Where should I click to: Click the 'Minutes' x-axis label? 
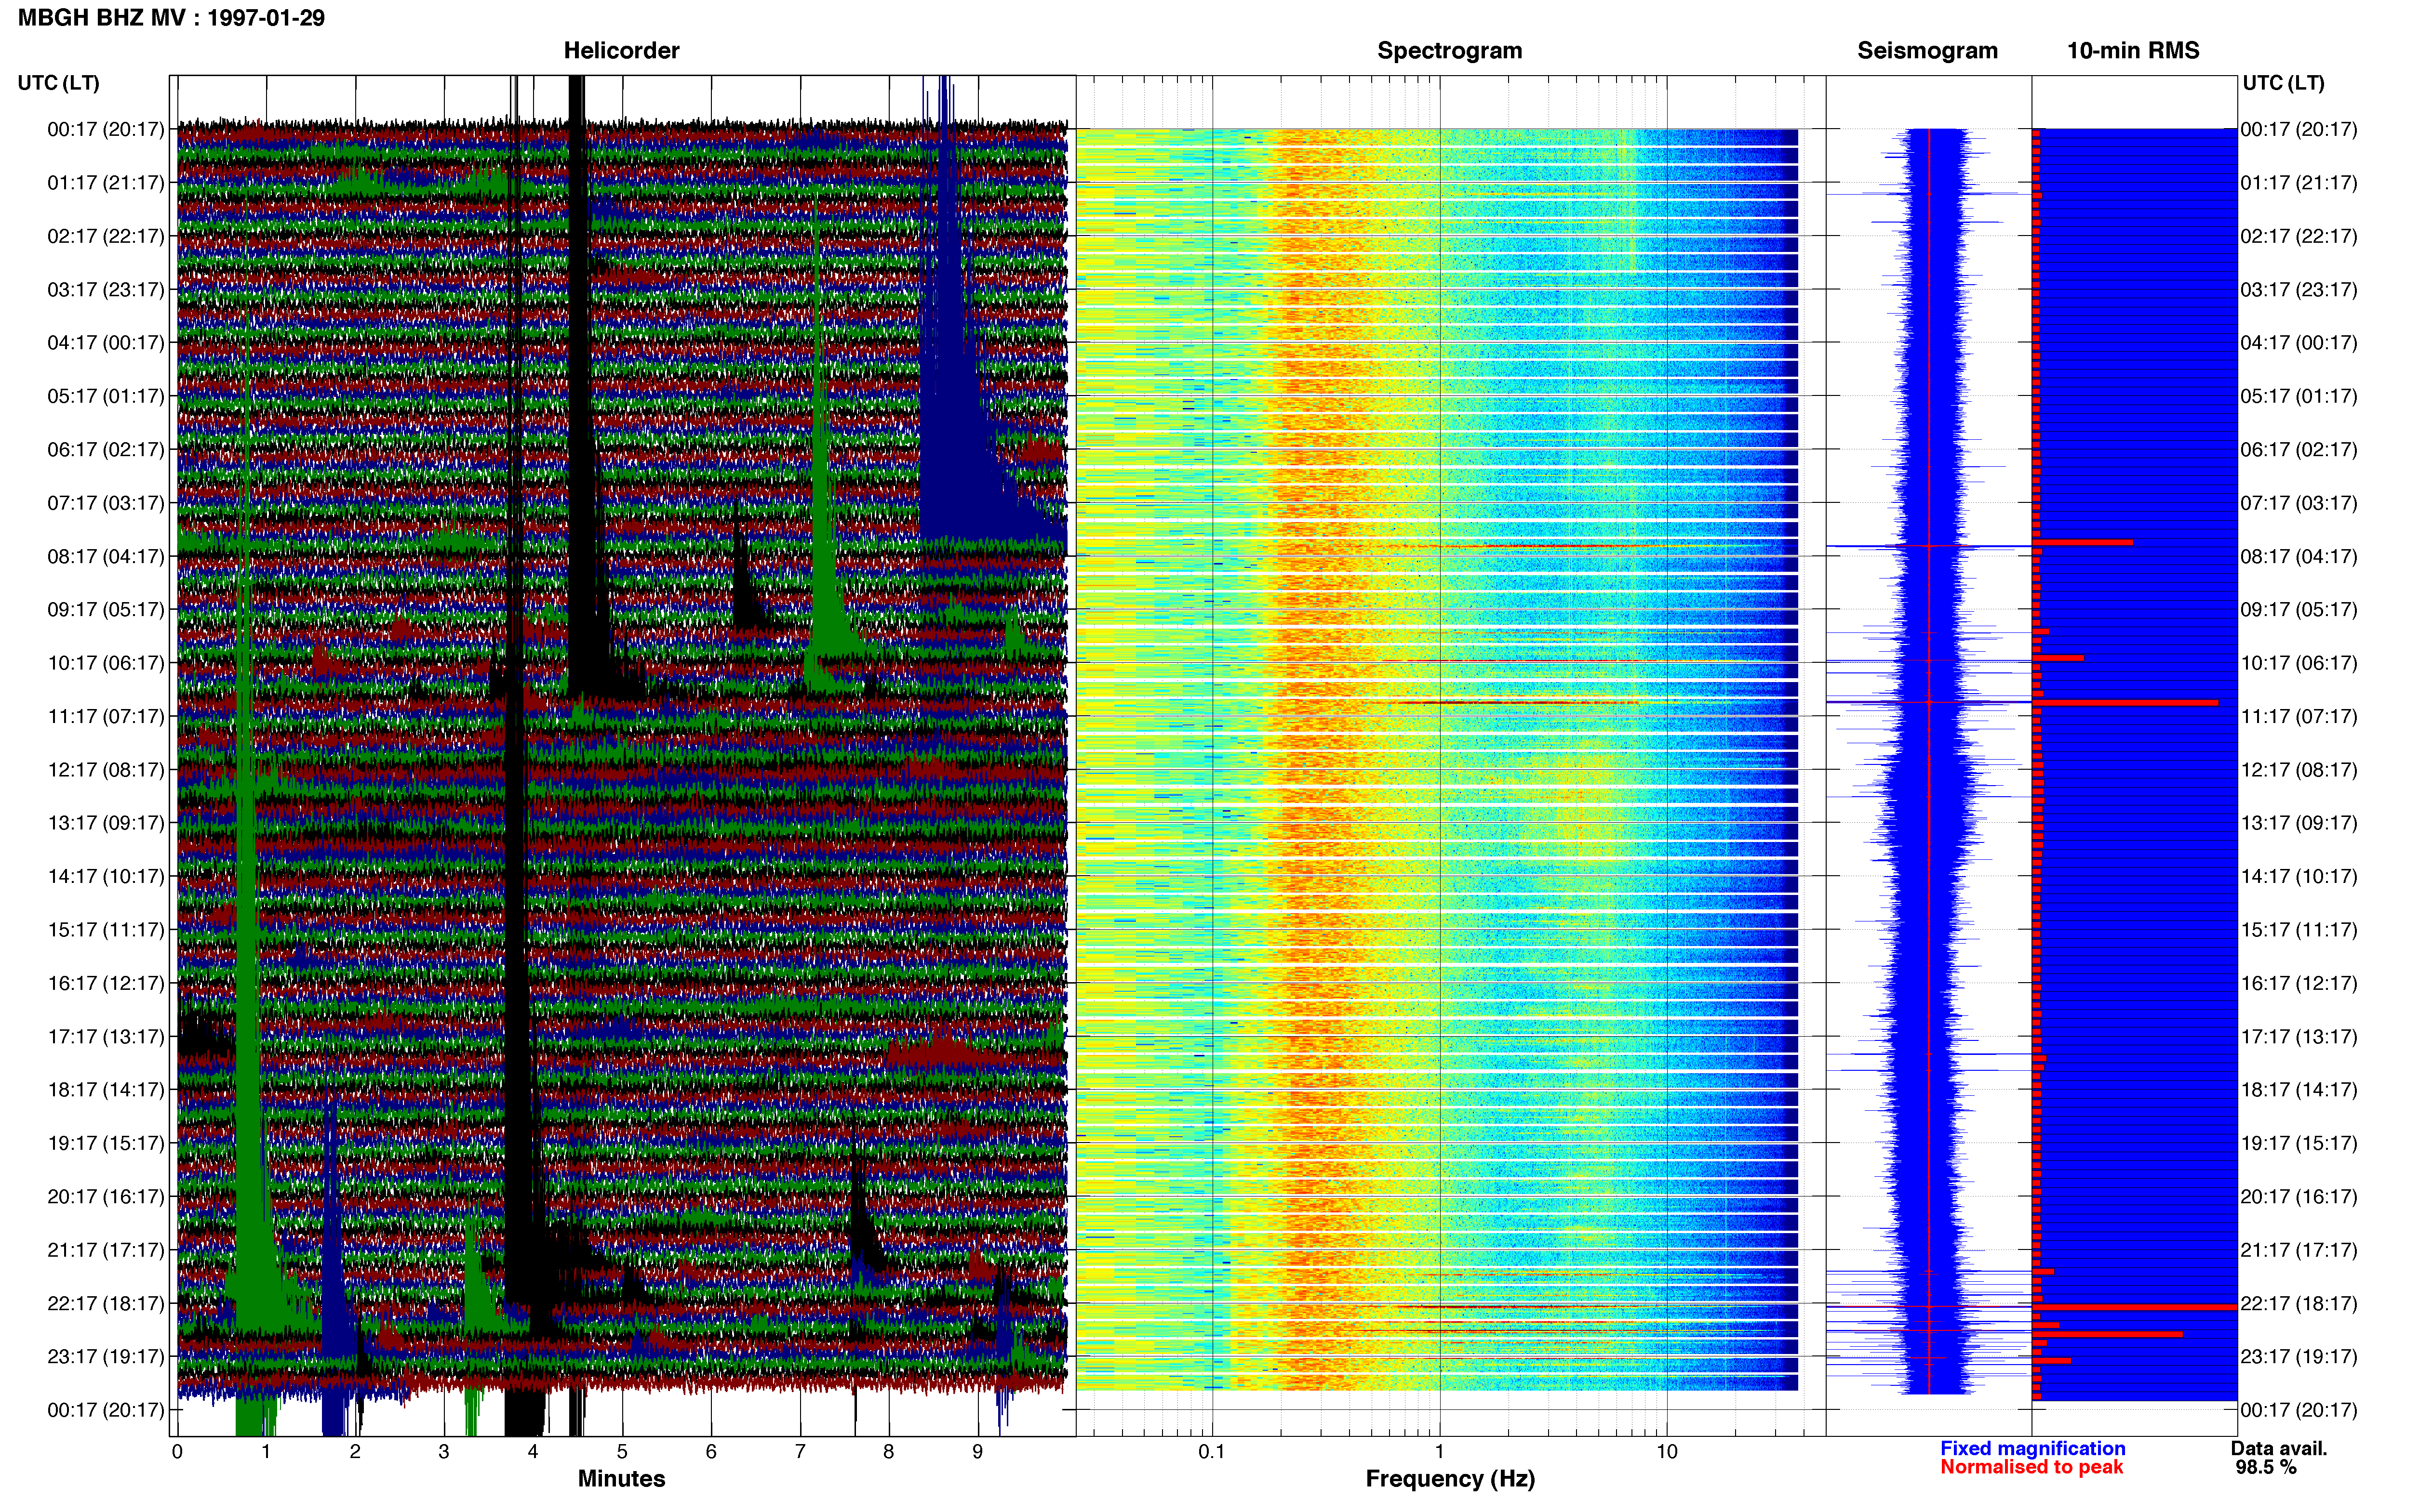[621, 1479]
